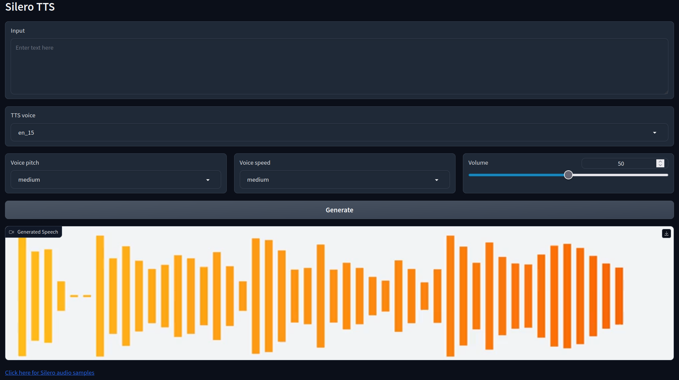Click the input textarea resize handle
The image size is (679, 380).
666,92
